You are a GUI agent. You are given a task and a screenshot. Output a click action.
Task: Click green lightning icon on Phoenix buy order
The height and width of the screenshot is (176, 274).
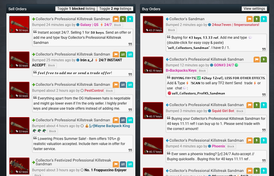(x=257, y=140)
